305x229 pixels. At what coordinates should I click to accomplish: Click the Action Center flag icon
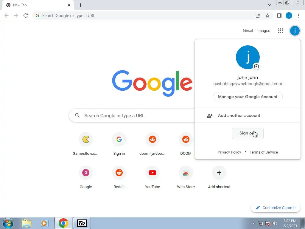[x=268, y=223]
